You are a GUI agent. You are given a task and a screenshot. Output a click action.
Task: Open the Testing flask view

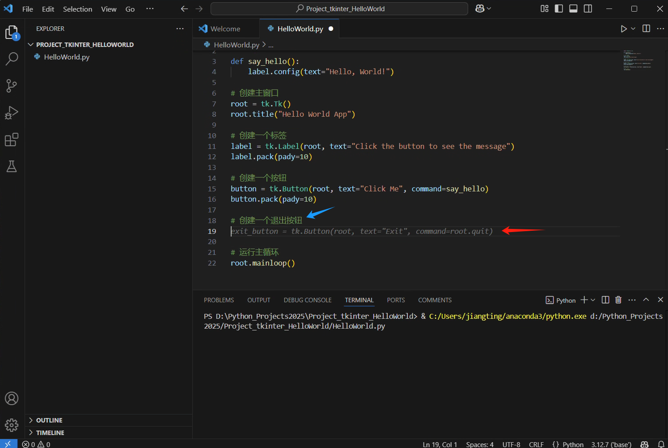pyautogui.click(x=12, y=167)
